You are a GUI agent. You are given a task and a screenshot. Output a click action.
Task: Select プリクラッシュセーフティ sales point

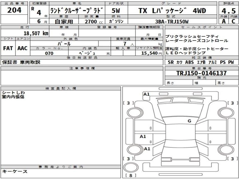point(192,36)
